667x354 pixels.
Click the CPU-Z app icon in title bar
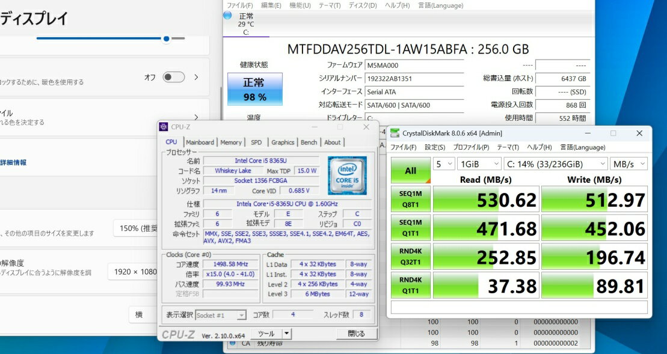click(x=164, y=127)
